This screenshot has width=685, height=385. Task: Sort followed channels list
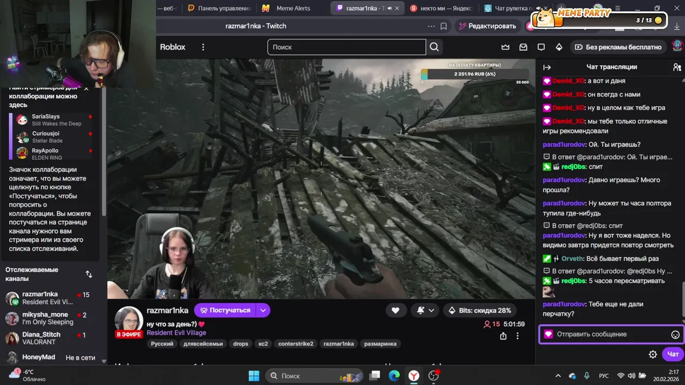[x=89, y=274]
